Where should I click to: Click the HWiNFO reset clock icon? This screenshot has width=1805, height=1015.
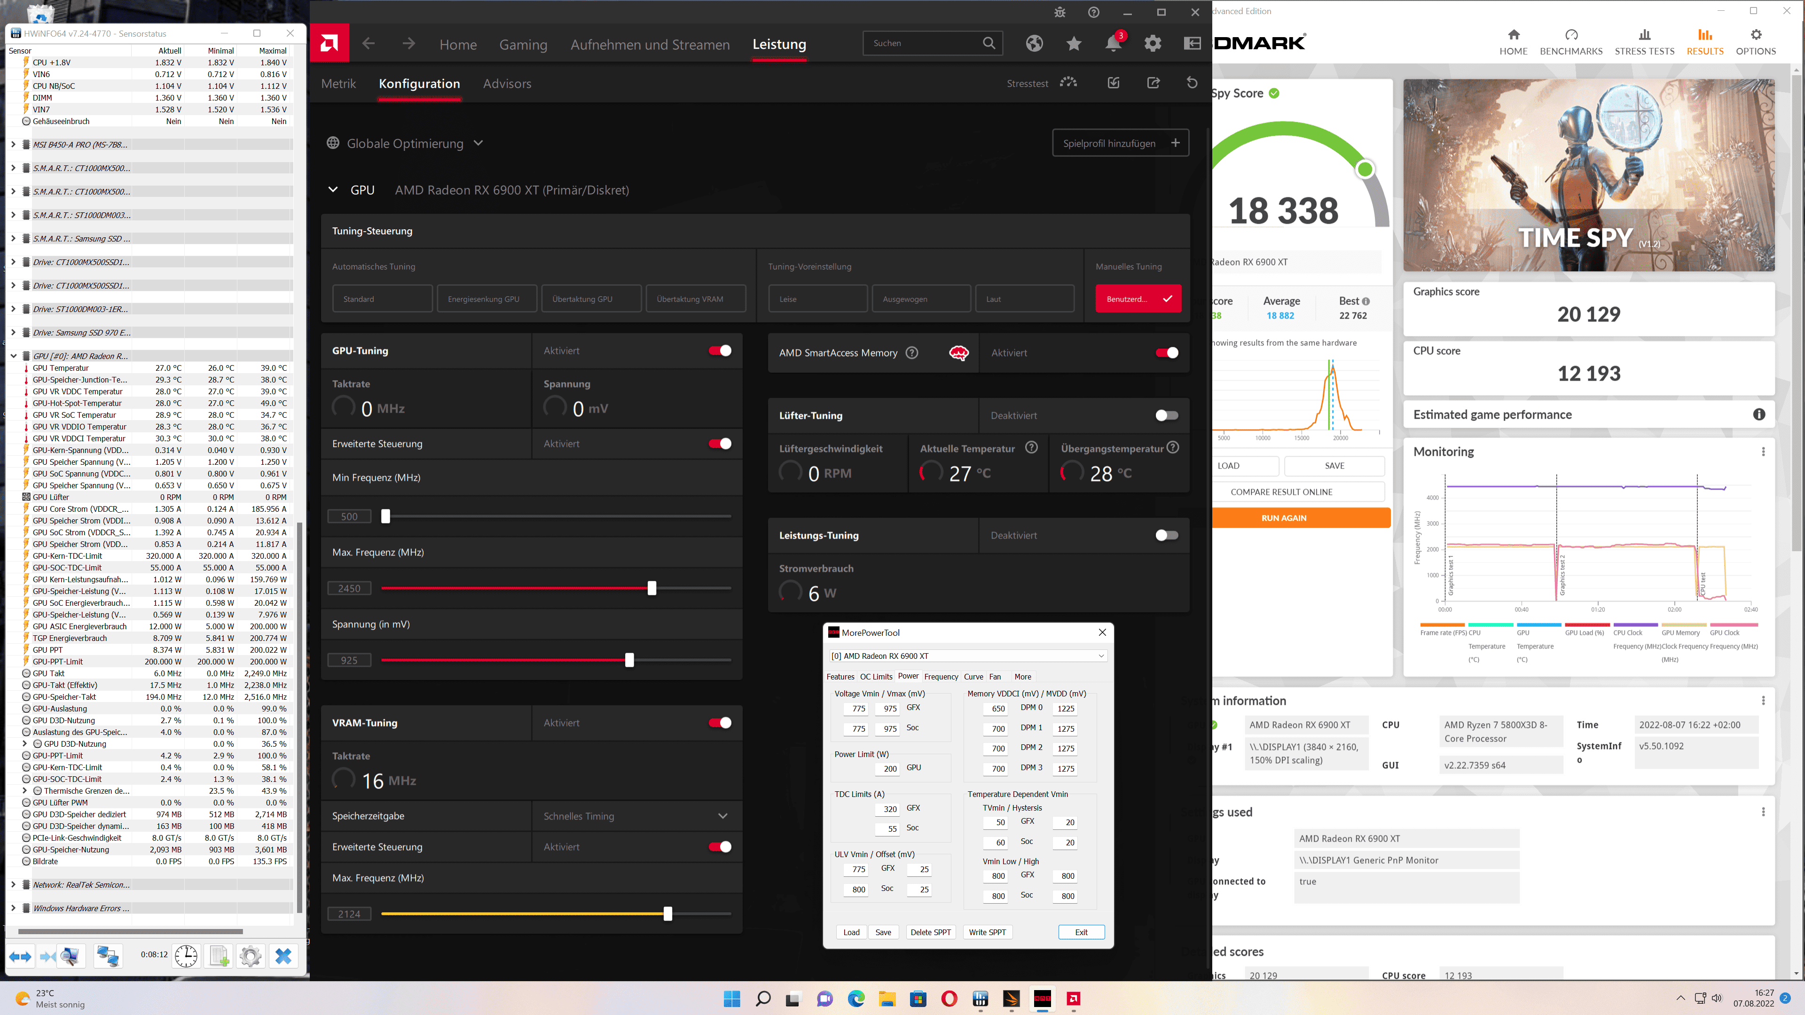coord(186,955)
